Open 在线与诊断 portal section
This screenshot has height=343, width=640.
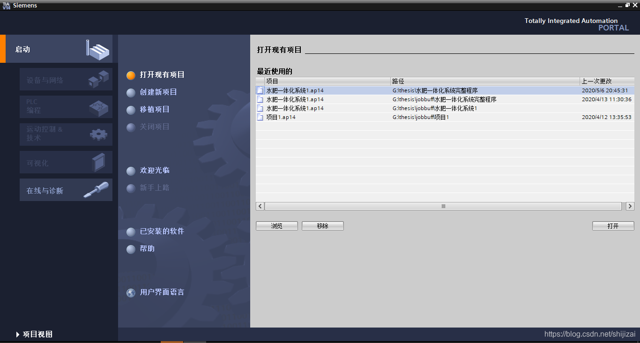[66, 190]
